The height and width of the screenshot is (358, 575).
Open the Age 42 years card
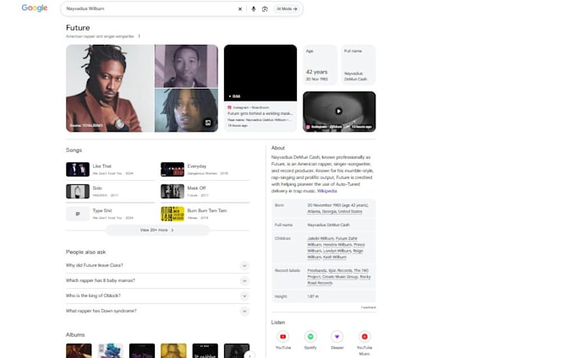click(x=320, y=65)
